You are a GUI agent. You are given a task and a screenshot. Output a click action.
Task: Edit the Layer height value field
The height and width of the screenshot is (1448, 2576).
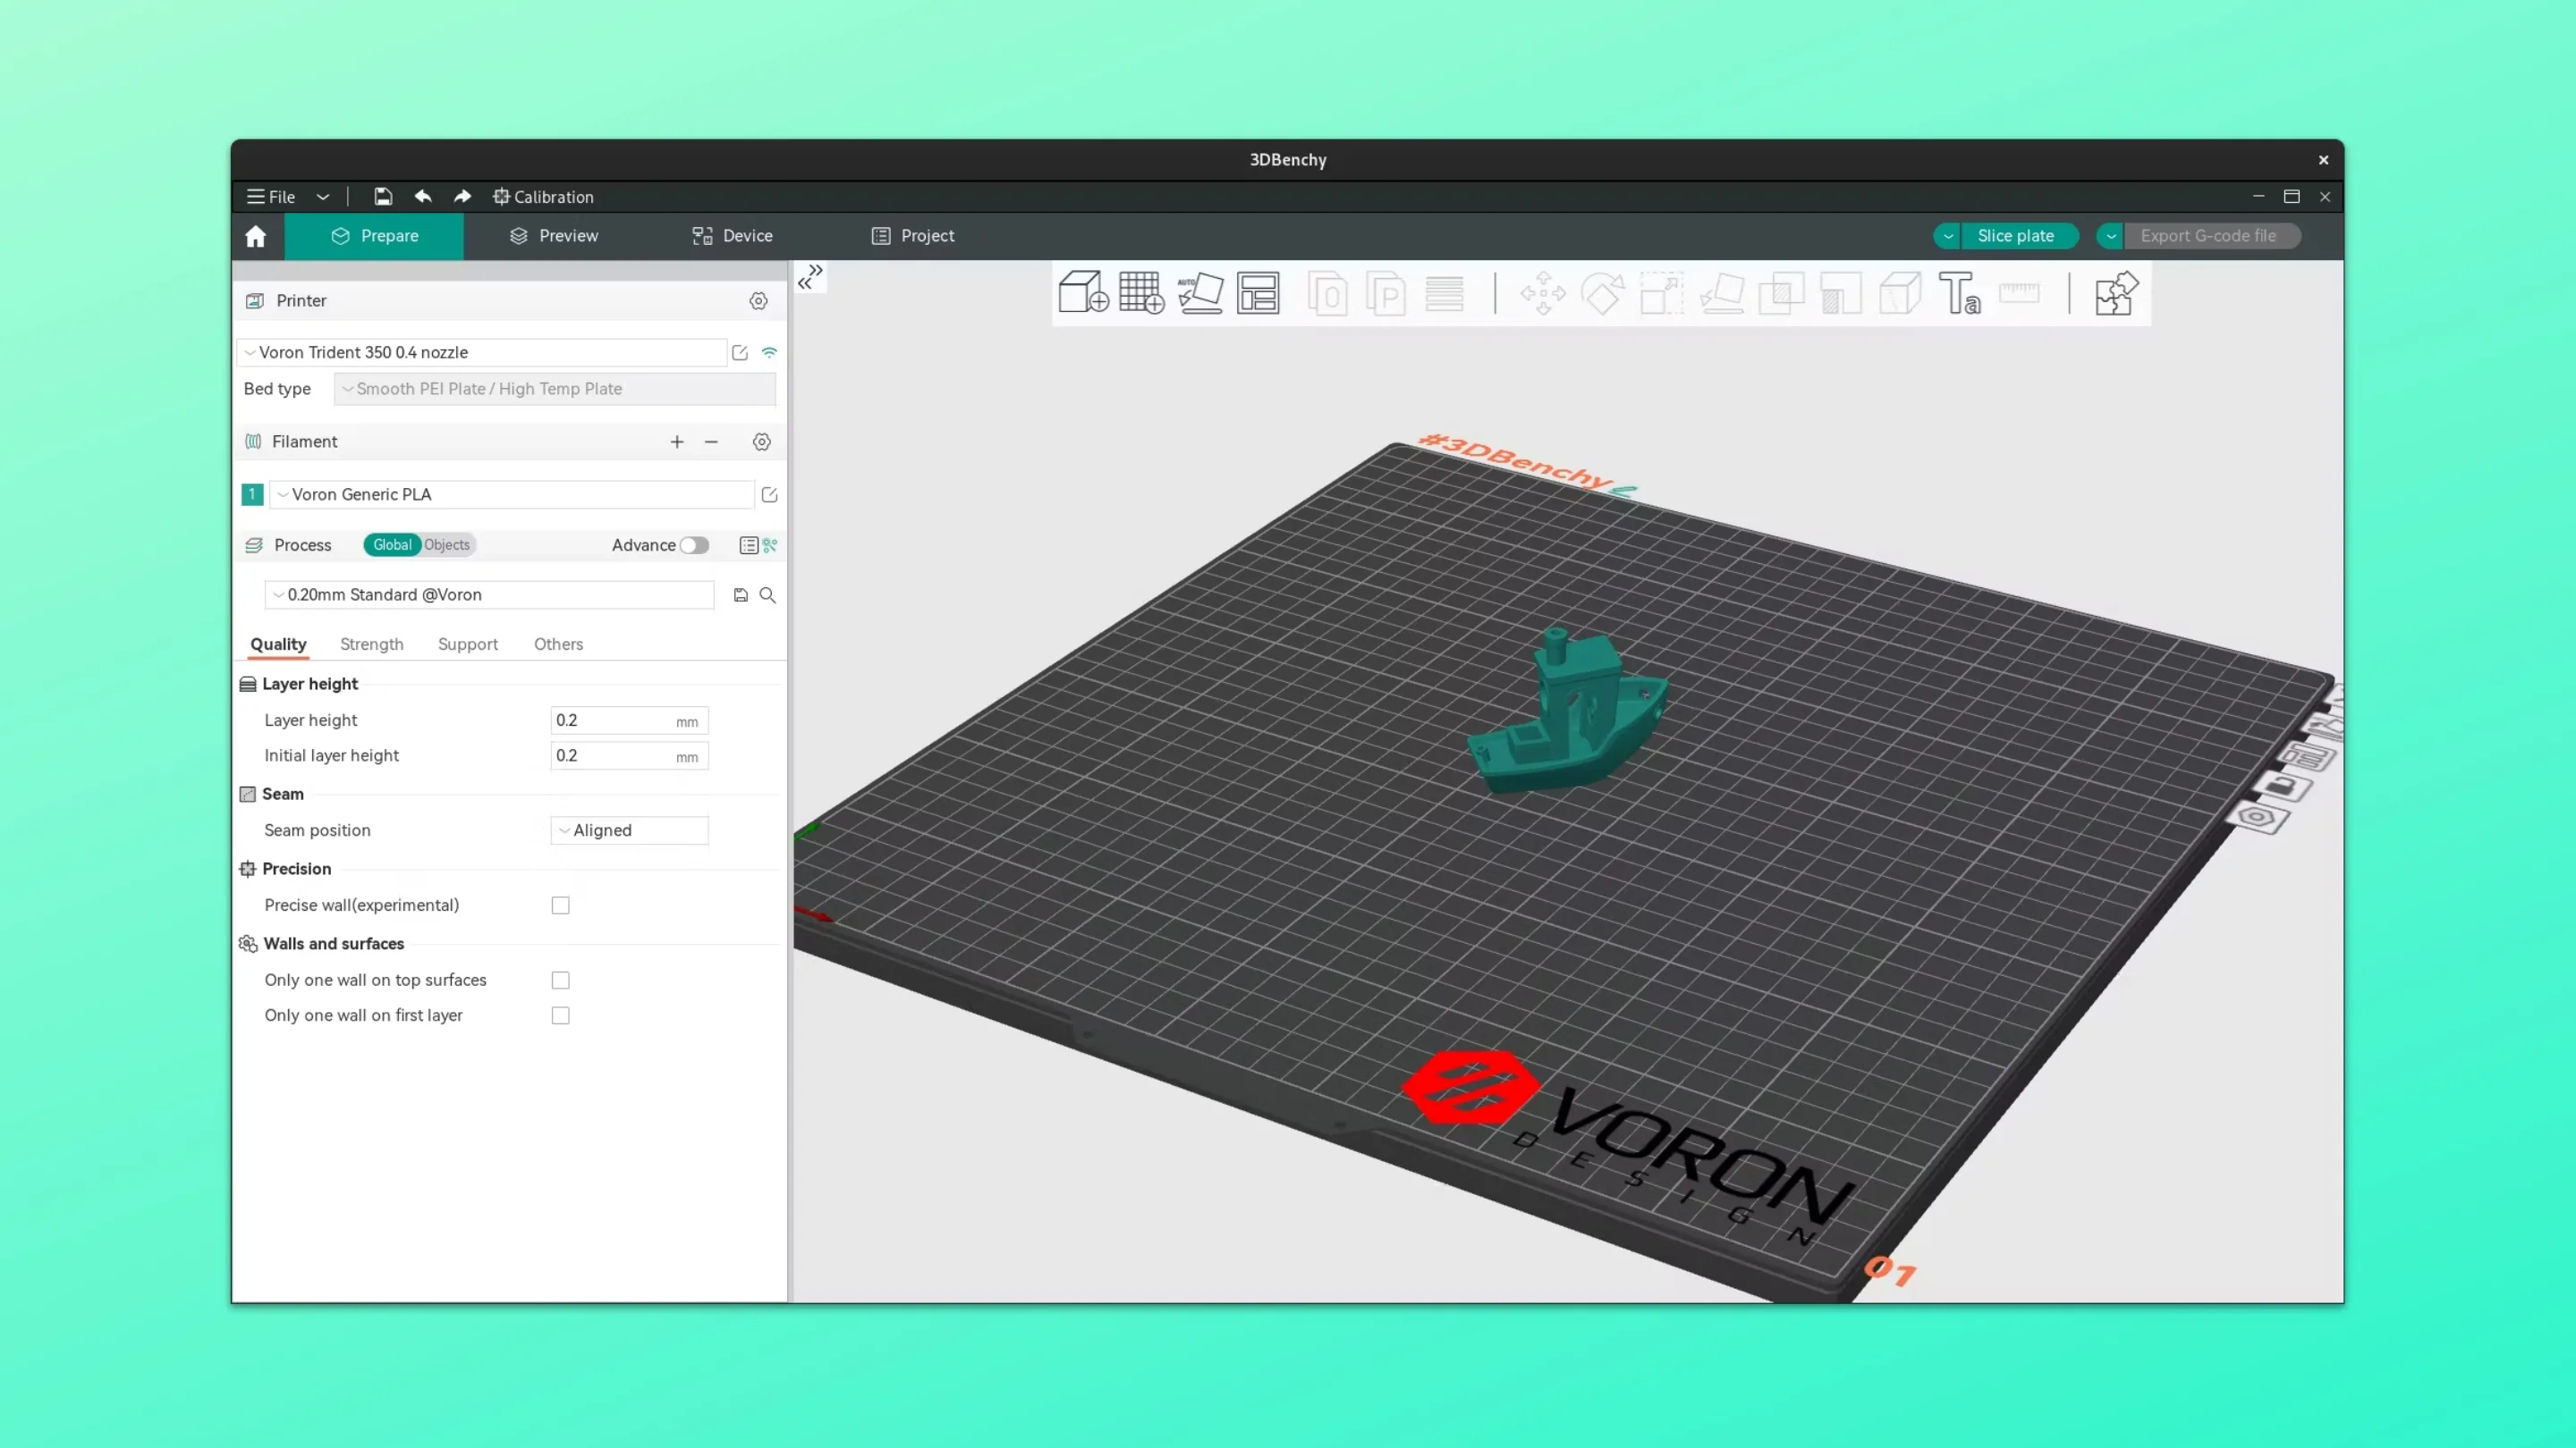pyautogui.click(x=628, y=720)
